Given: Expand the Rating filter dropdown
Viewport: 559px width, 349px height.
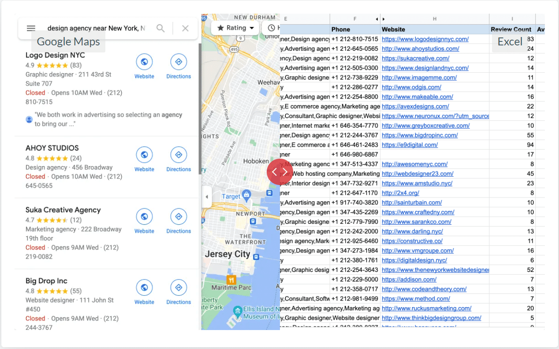Looking at the screenshot, I should [235, 28].
